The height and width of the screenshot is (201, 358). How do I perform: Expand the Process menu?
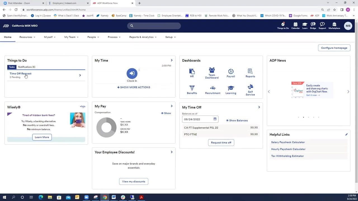coord(114,37)
